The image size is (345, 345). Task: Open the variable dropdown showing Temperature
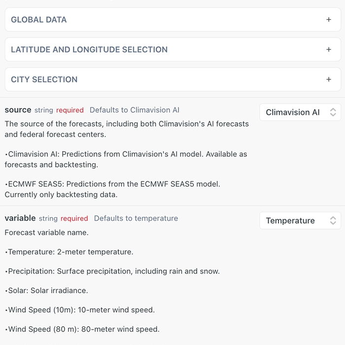point(300,221)
